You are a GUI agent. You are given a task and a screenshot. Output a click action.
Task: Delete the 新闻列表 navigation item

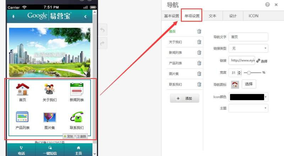[x=199, y=53]
